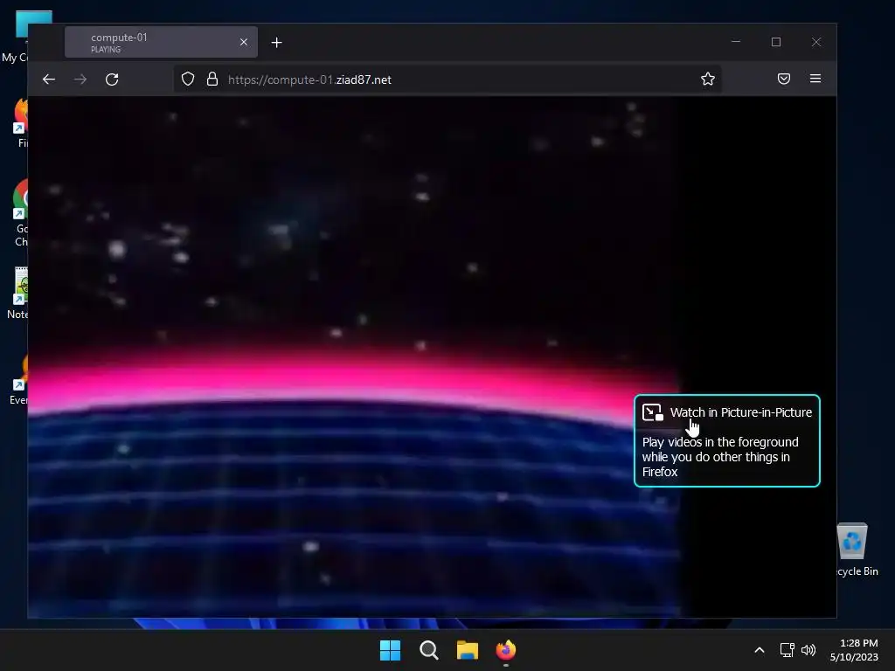Open the tracking protection shield icon
Image resolution: width=895 pixels, height=671 pixels.
coord(188,79)
